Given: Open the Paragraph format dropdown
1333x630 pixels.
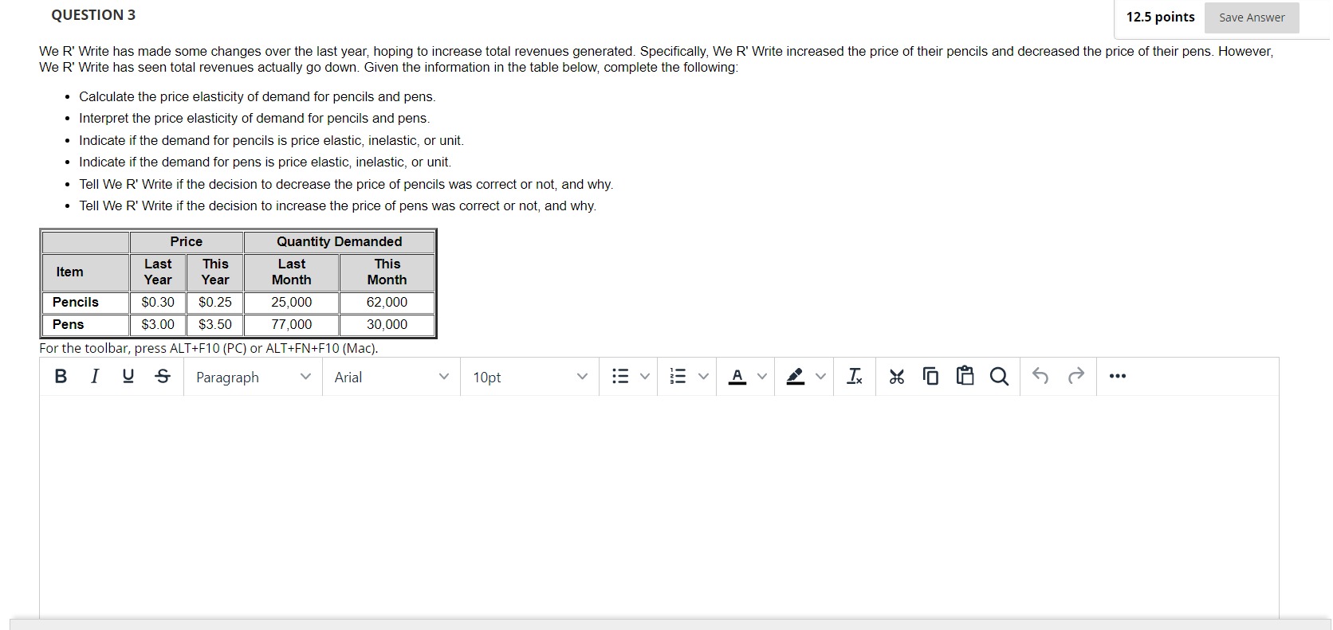Looking at the screenshot, I should 254,377.
